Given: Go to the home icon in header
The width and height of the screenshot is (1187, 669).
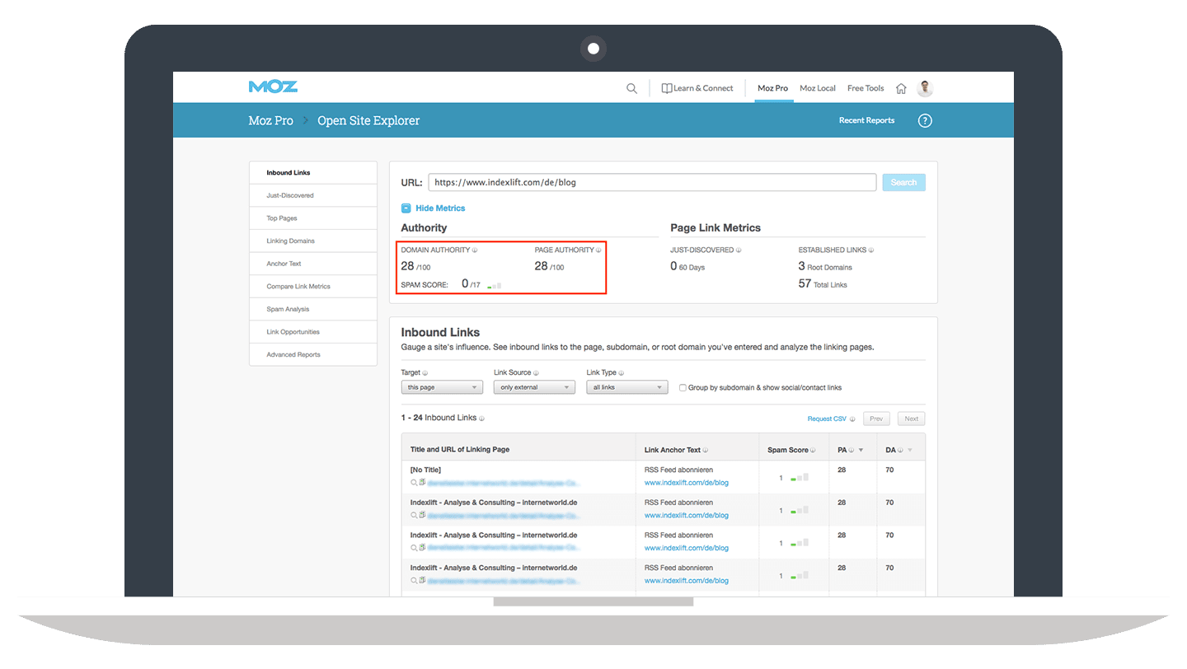Looking at the screenshot, I should [x=901, y=88].
